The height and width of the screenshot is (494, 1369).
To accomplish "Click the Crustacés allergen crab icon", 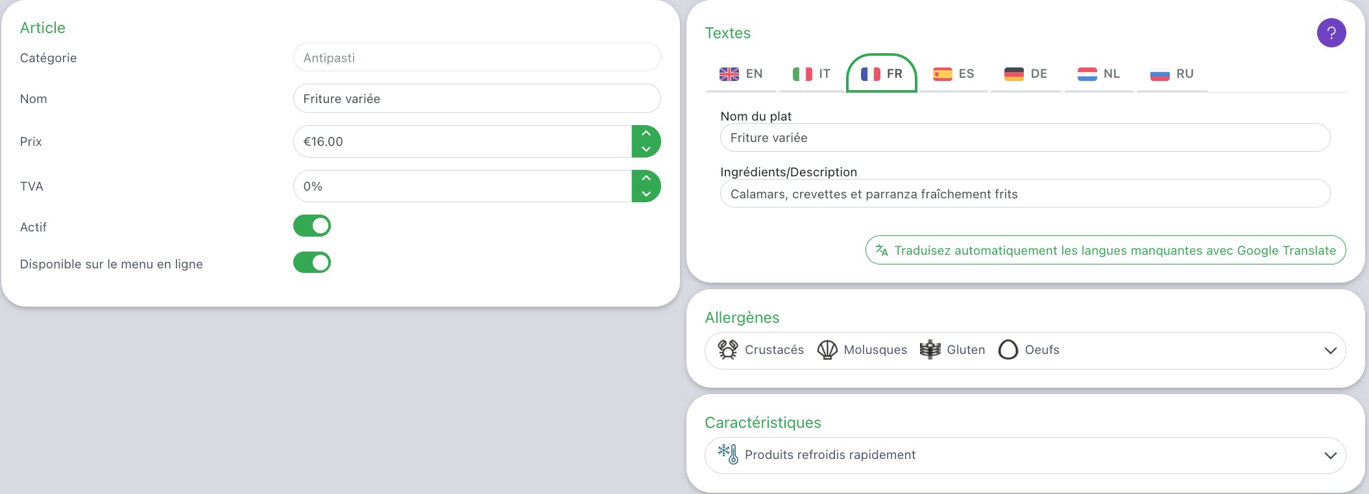I will pos(728,350).
